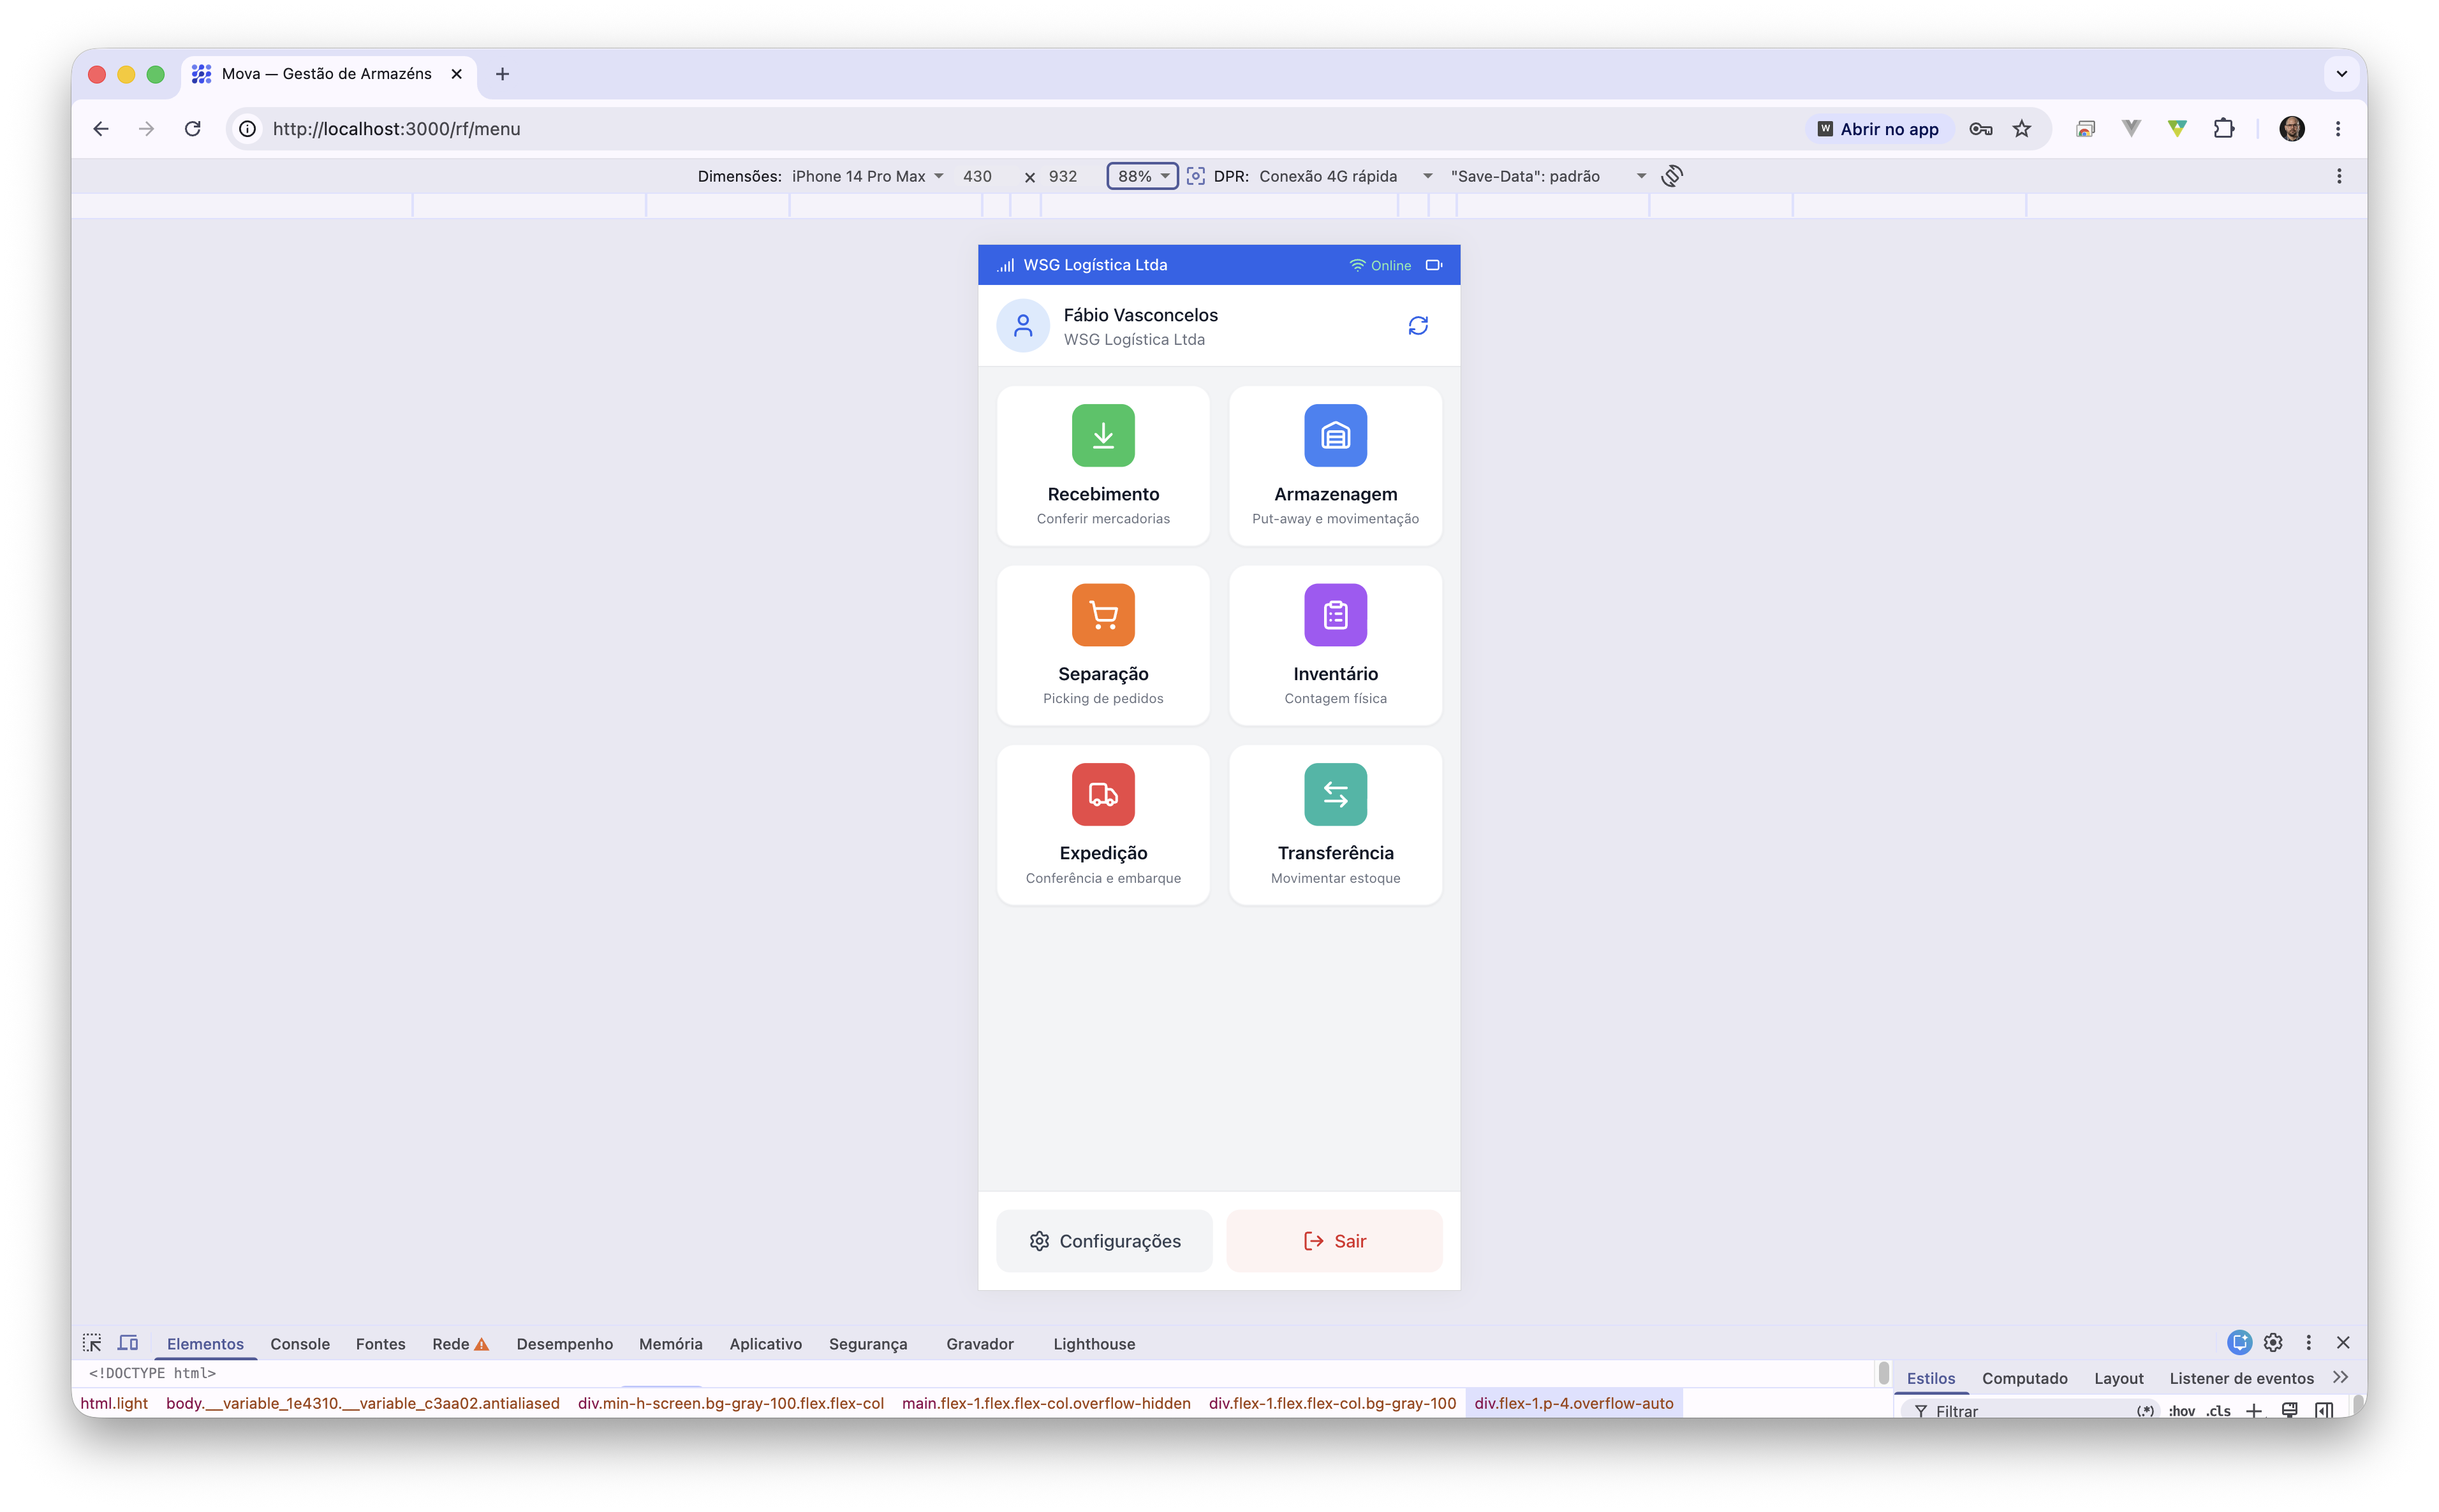The image size is (2439, 1512).
Task: Click the Online wifi status indicator
Action: (x=1380, y=265)
